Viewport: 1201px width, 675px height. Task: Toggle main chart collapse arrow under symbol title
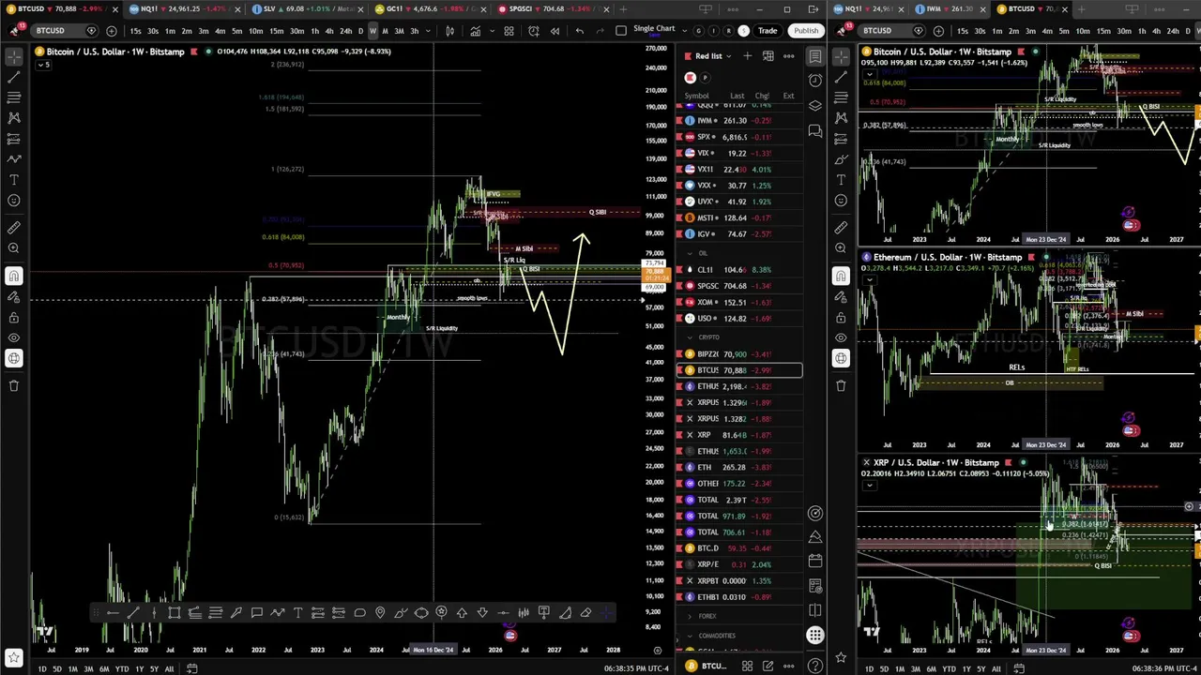coord(42,65)
